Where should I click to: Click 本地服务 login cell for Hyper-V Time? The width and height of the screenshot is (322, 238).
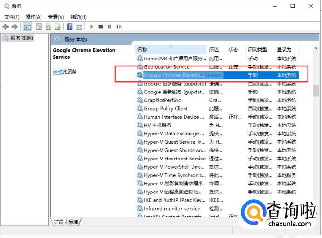tap(287, 175)
